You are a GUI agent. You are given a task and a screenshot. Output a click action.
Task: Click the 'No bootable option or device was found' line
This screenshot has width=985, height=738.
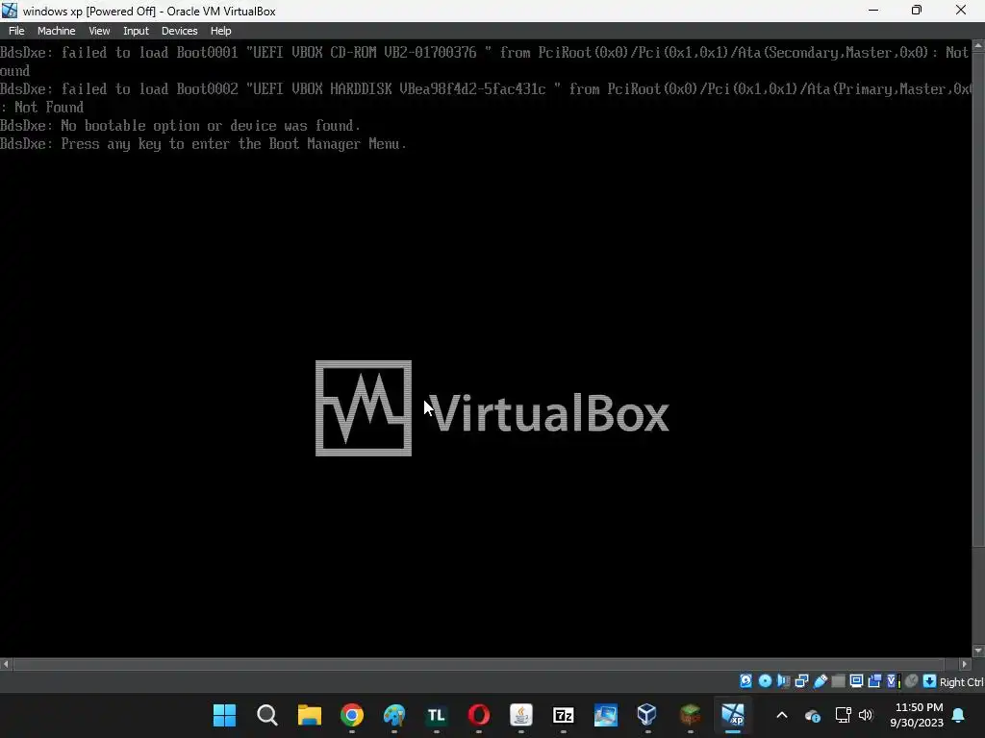[x=180, y=126]
